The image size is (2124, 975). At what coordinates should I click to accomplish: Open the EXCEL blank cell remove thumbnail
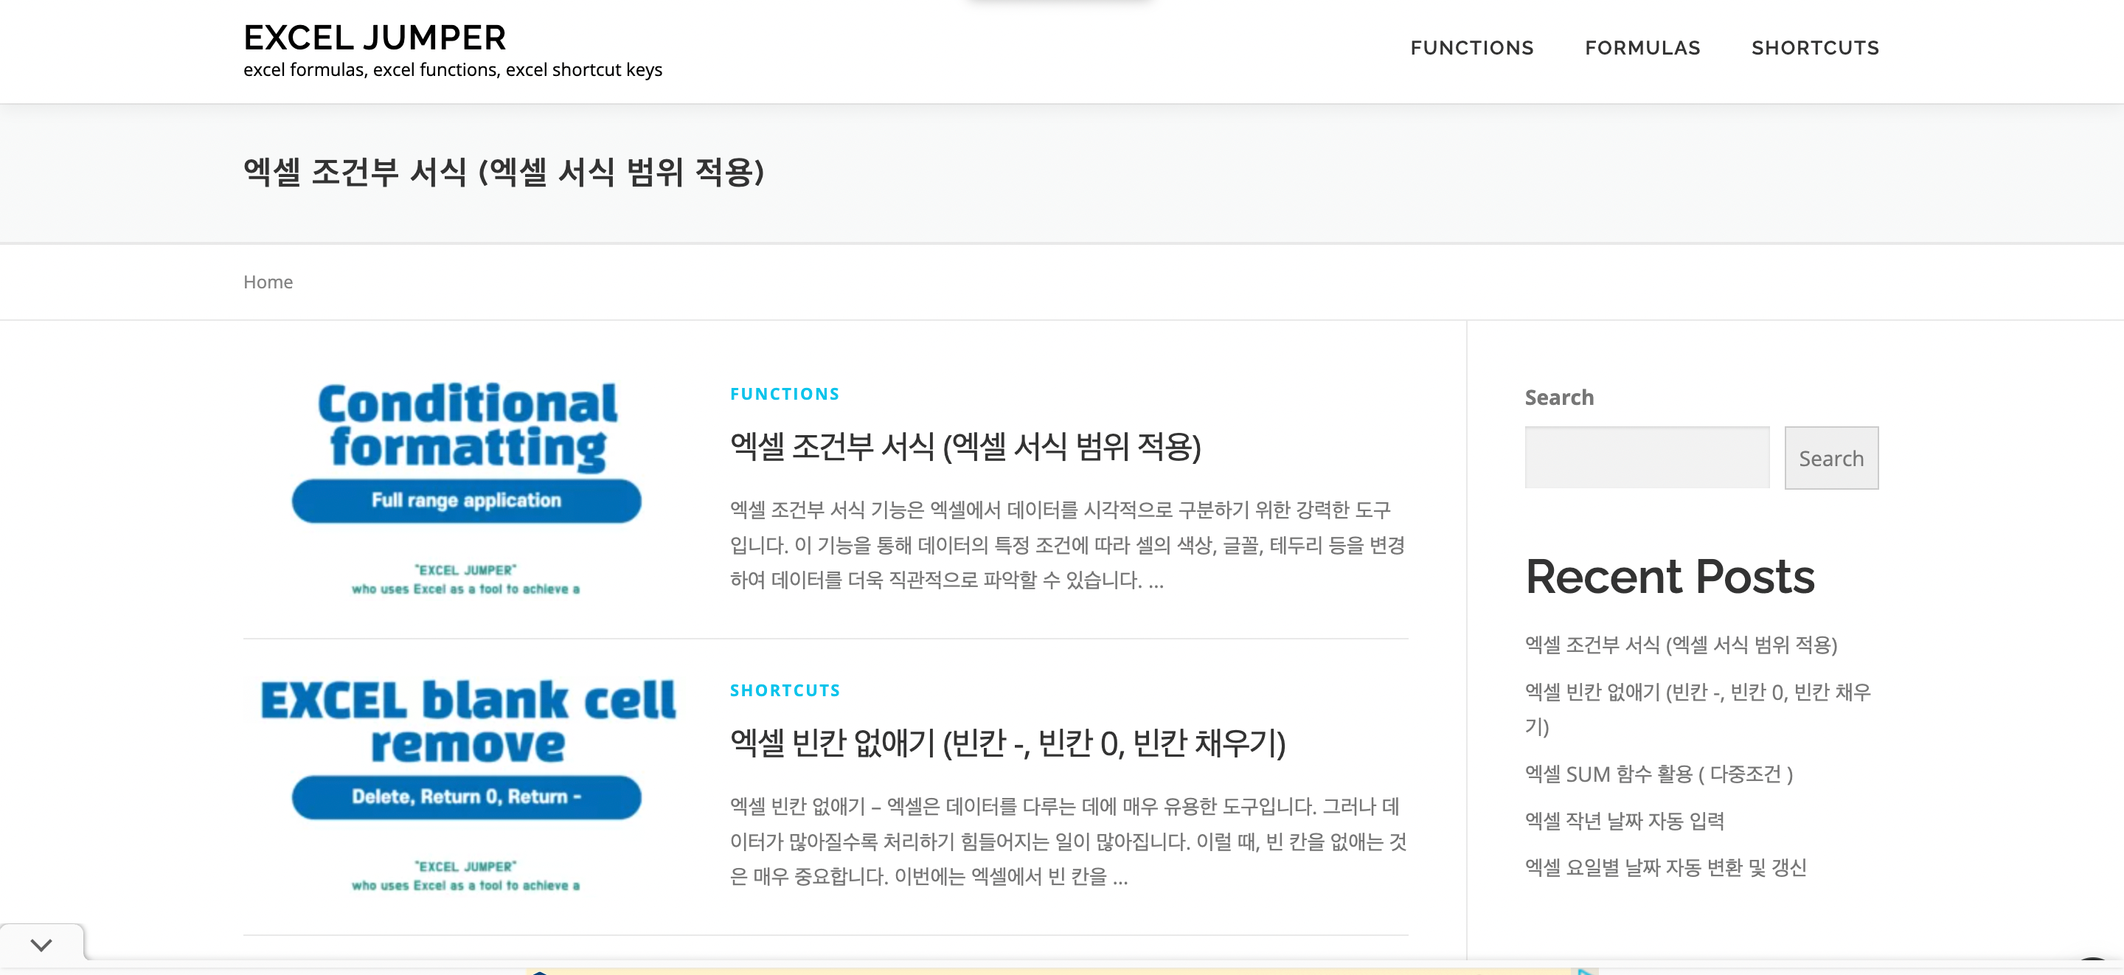(467, 785)
